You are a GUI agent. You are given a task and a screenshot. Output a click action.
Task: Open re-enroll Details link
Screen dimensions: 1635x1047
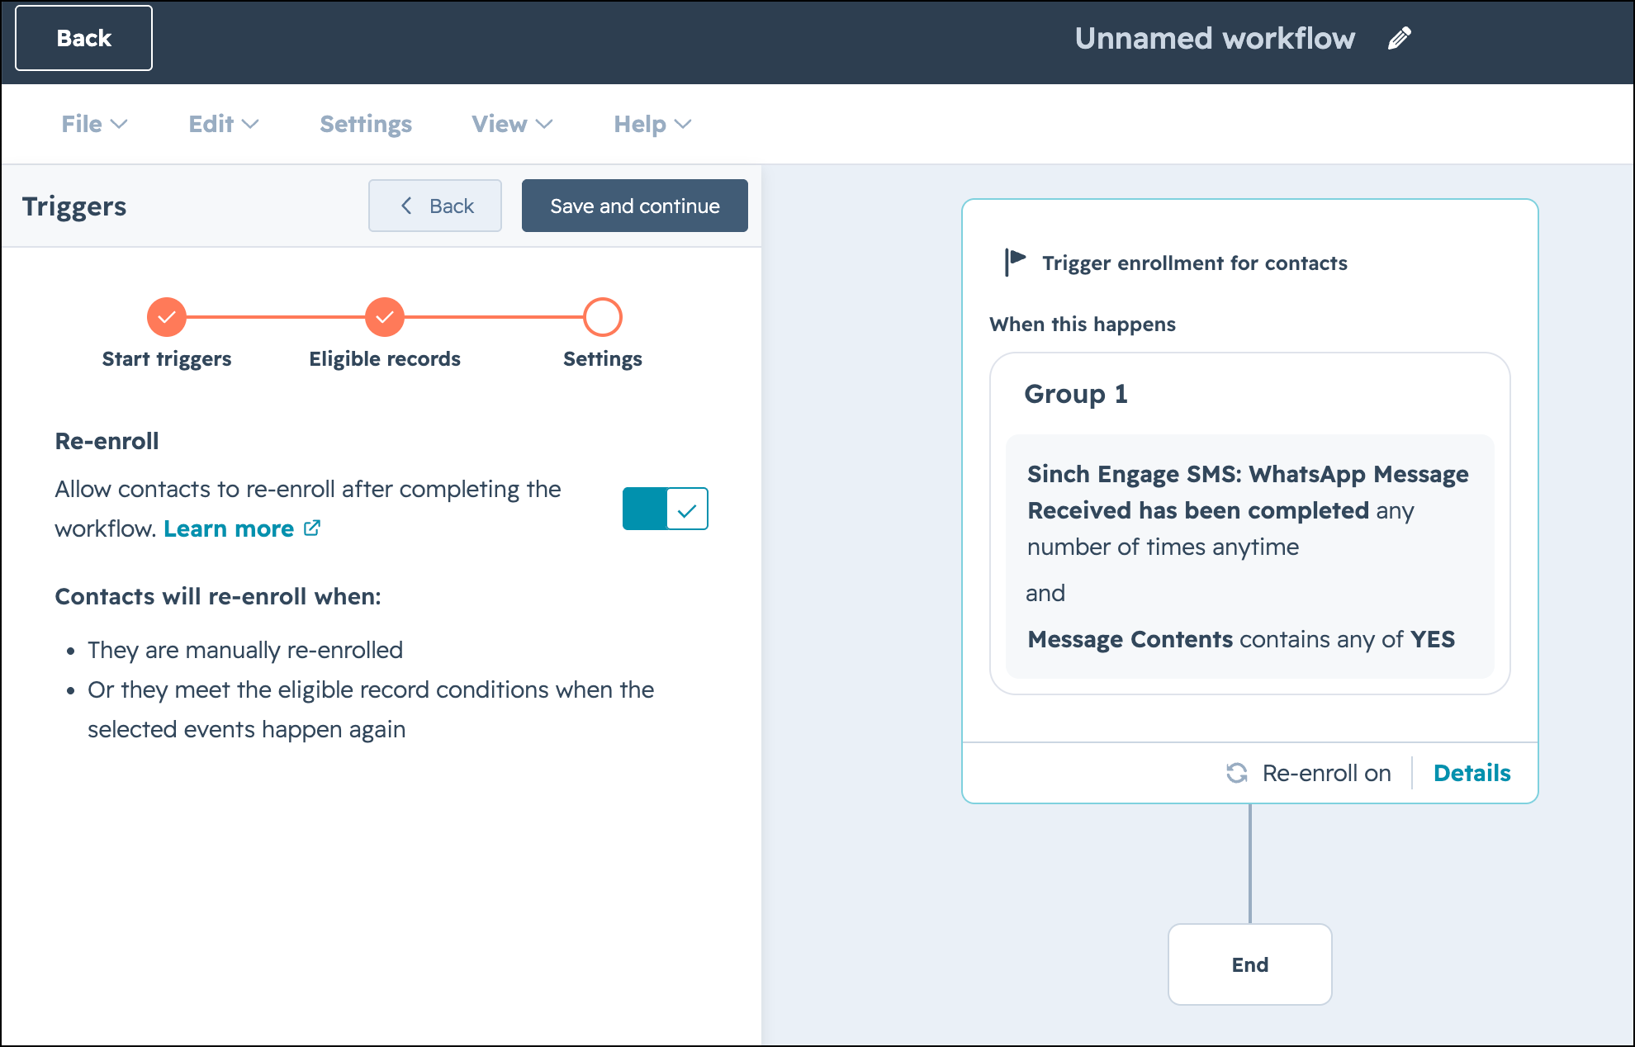click(1471, 773)
